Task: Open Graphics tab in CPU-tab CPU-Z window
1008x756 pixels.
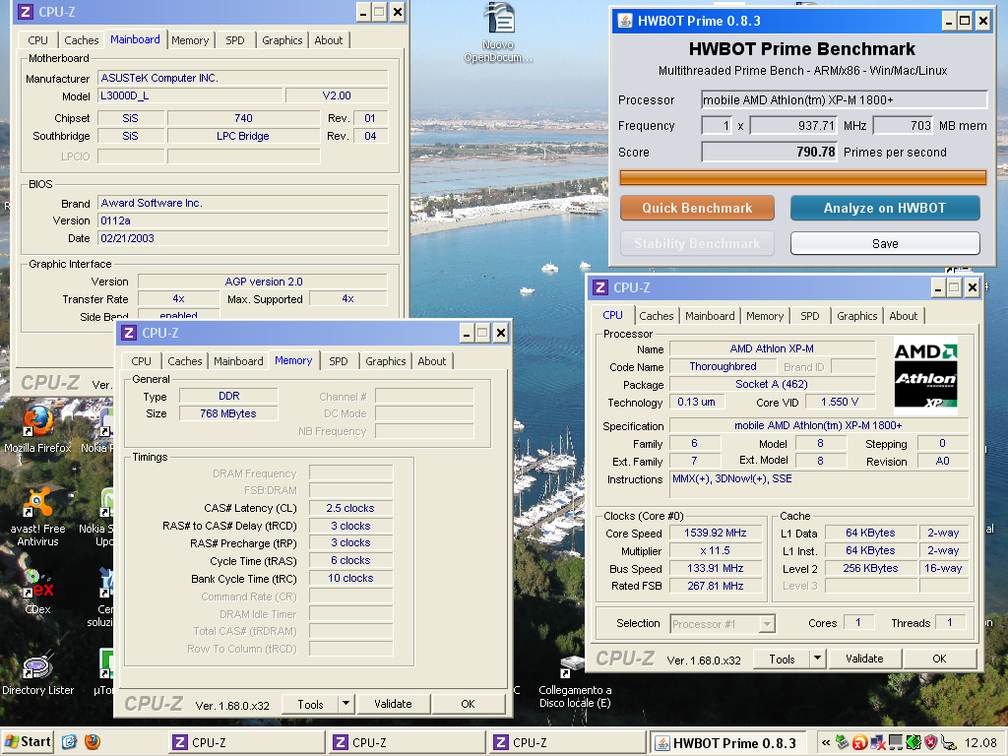Action: (857, 316)
